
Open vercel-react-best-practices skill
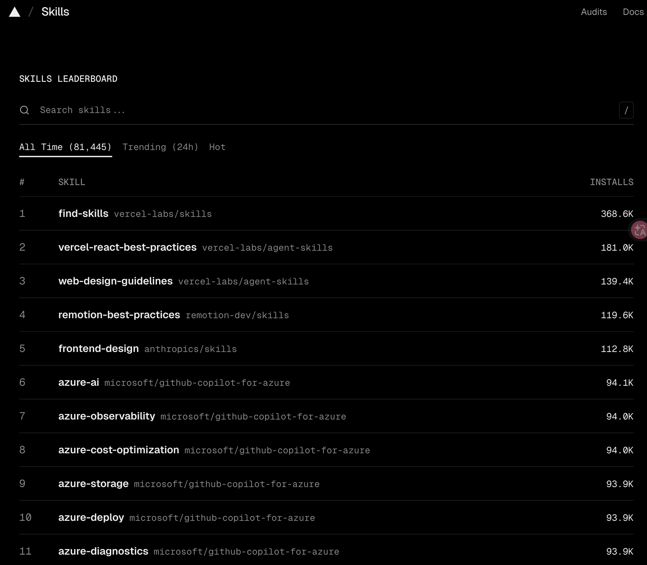point(127,247)
